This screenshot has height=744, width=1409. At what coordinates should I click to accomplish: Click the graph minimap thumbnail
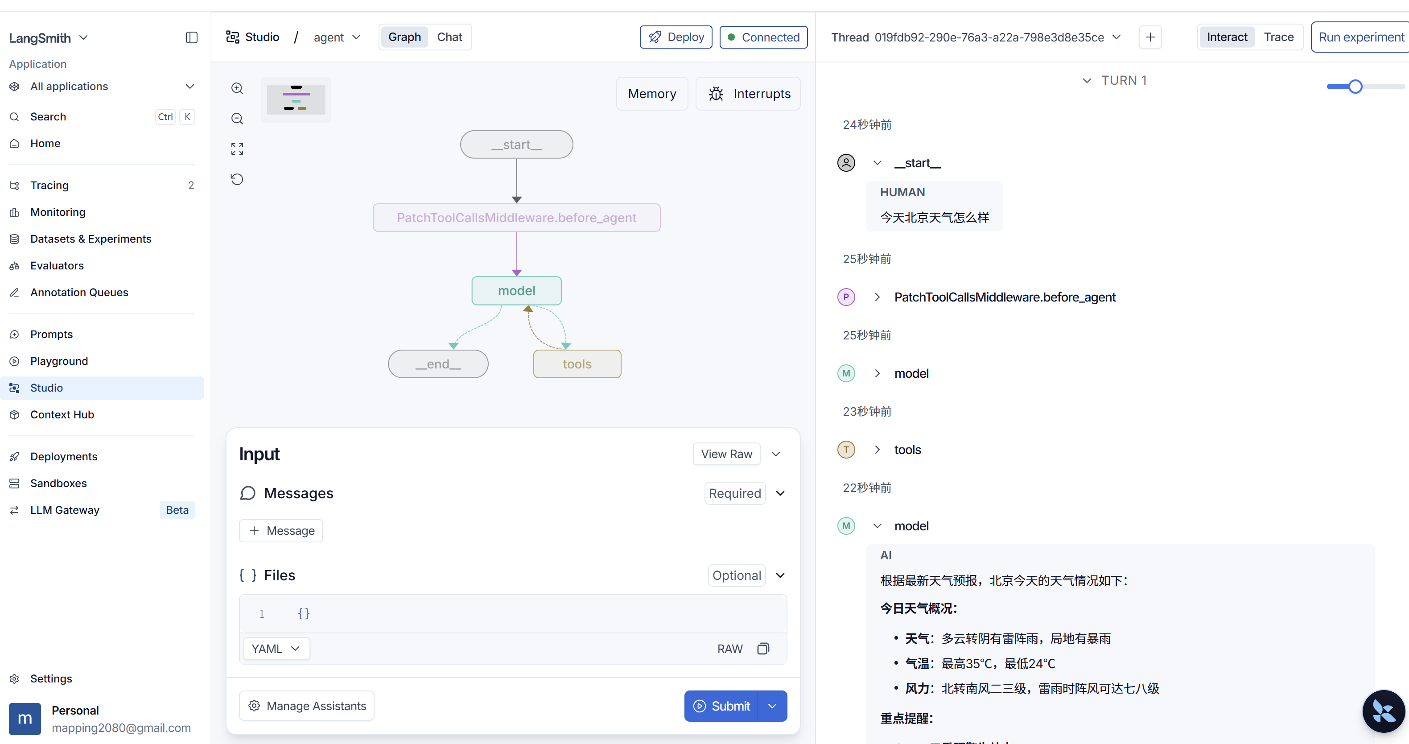click(296, 99)
